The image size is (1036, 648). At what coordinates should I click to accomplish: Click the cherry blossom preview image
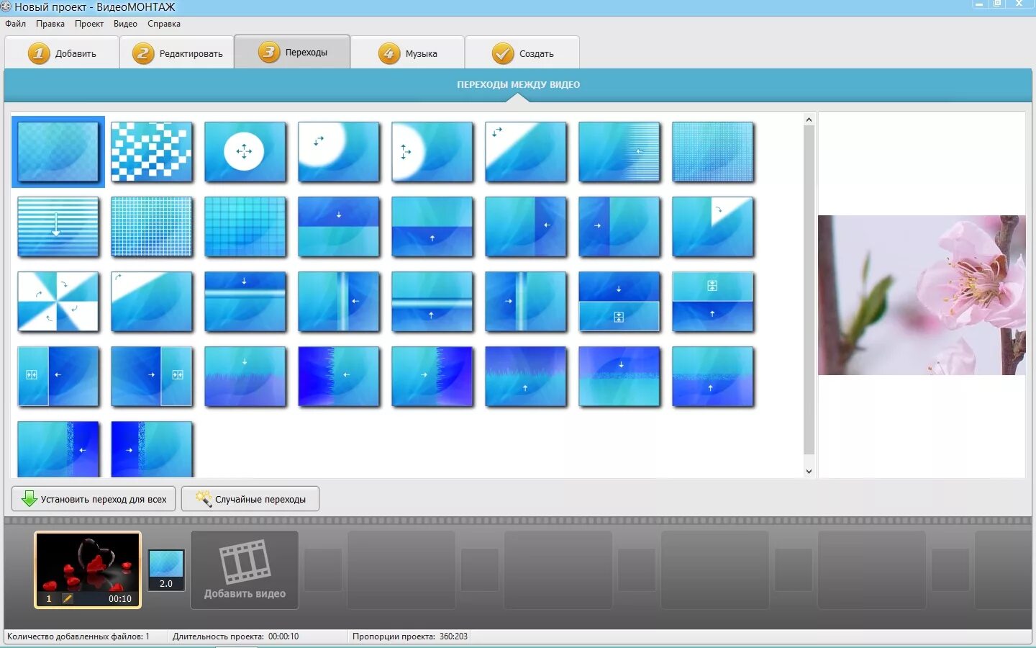coord(922,295)
